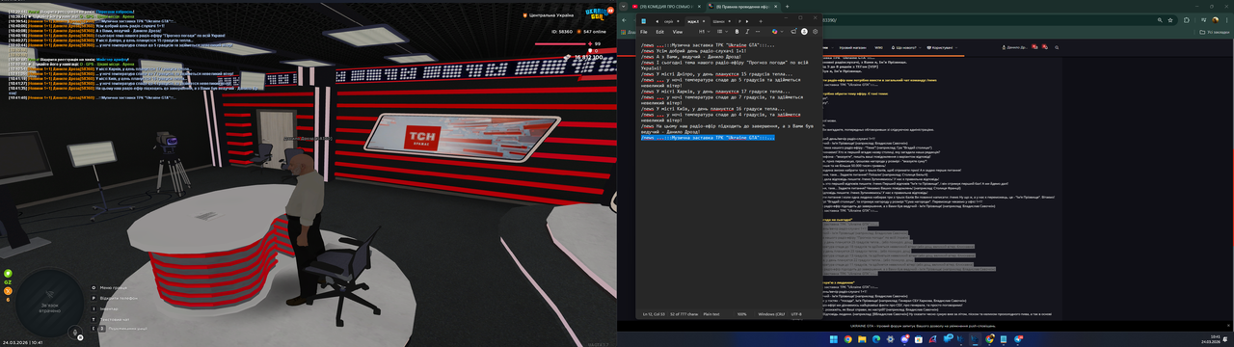Go back in Chrome
1234x347 pixels.
[x=624, y=20]
